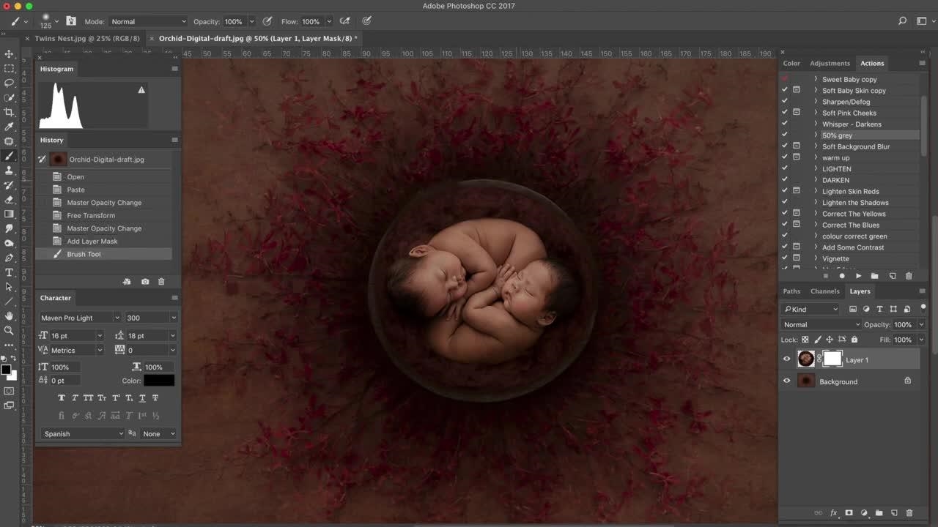Screen dimensions: 938x527
Task: Select the Crop tool
Action: 9,112
